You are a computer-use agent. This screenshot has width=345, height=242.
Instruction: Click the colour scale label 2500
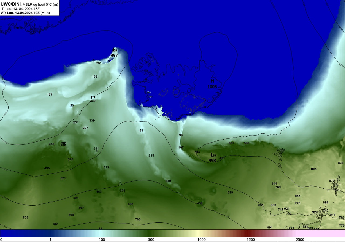[x=300, y=240]
